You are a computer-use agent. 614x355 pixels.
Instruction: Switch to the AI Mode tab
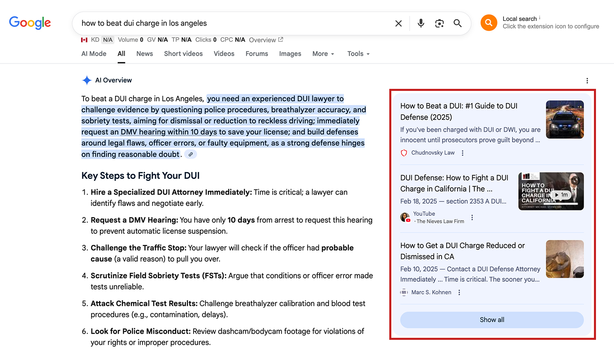tap(93, 54)
